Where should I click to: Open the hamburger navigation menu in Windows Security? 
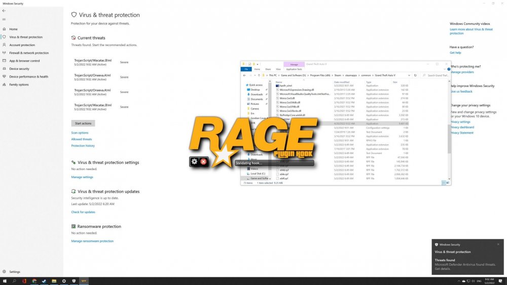point(4,19)
